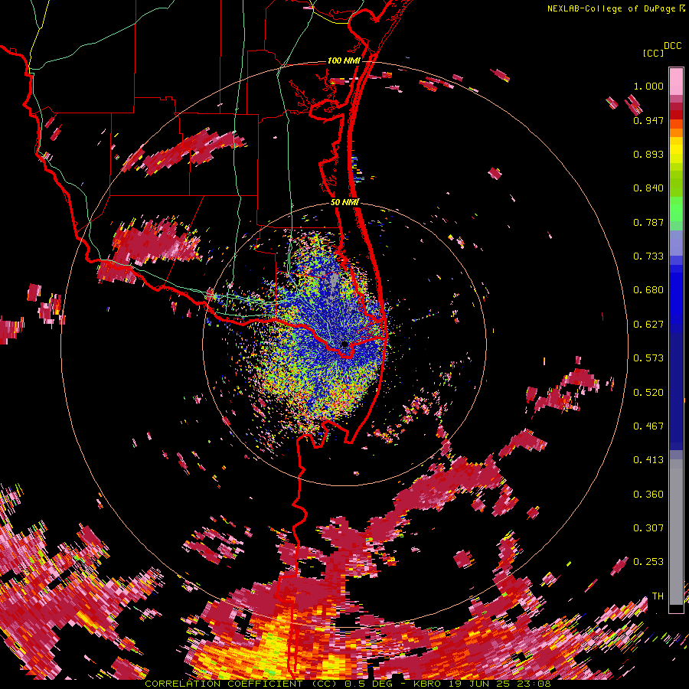The height and width of the screenshot is (689, 689).
Task: Select the 0.520 scale value
Action: coord(648,393)
